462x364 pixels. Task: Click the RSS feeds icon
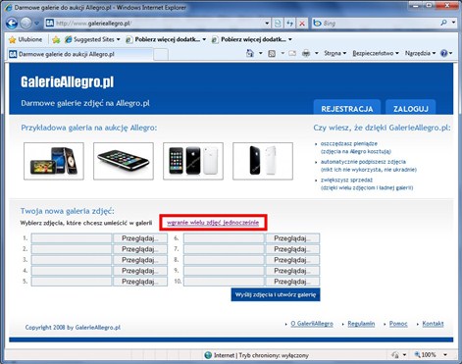tap(272, 53)
